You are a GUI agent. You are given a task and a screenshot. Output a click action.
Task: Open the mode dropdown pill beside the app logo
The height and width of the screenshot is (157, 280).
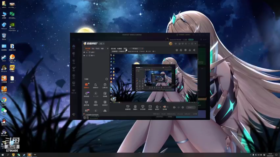(101, 44)
